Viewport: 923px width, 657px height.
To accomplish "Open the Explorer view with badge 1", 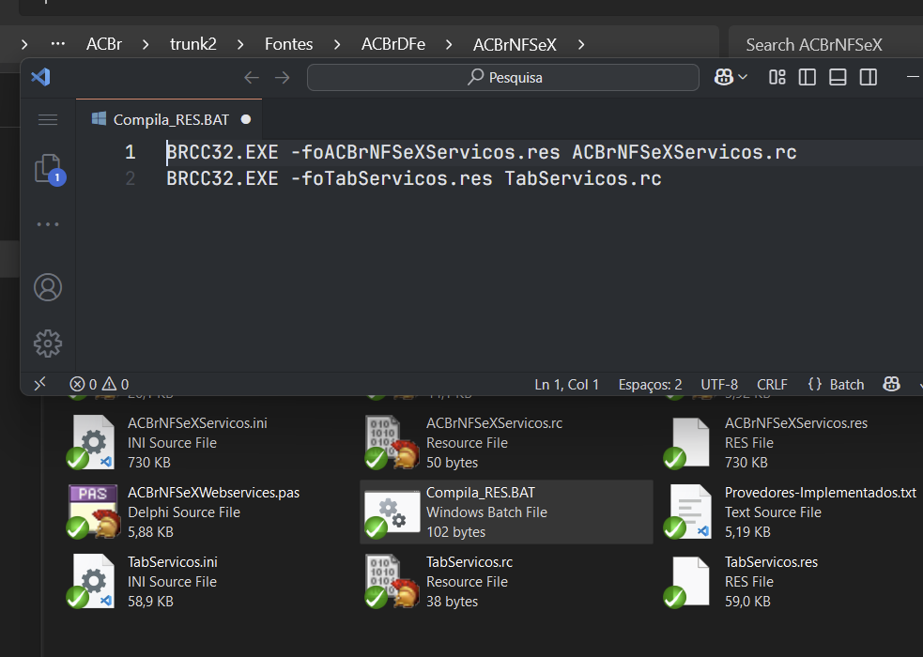I will click(48, 169).
